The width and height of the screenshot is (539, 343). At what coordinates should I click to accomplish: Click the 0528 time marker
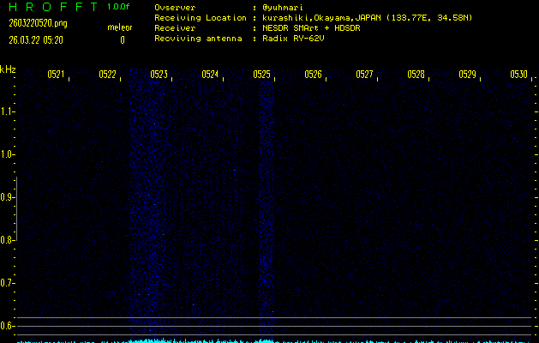coord(416,75)
